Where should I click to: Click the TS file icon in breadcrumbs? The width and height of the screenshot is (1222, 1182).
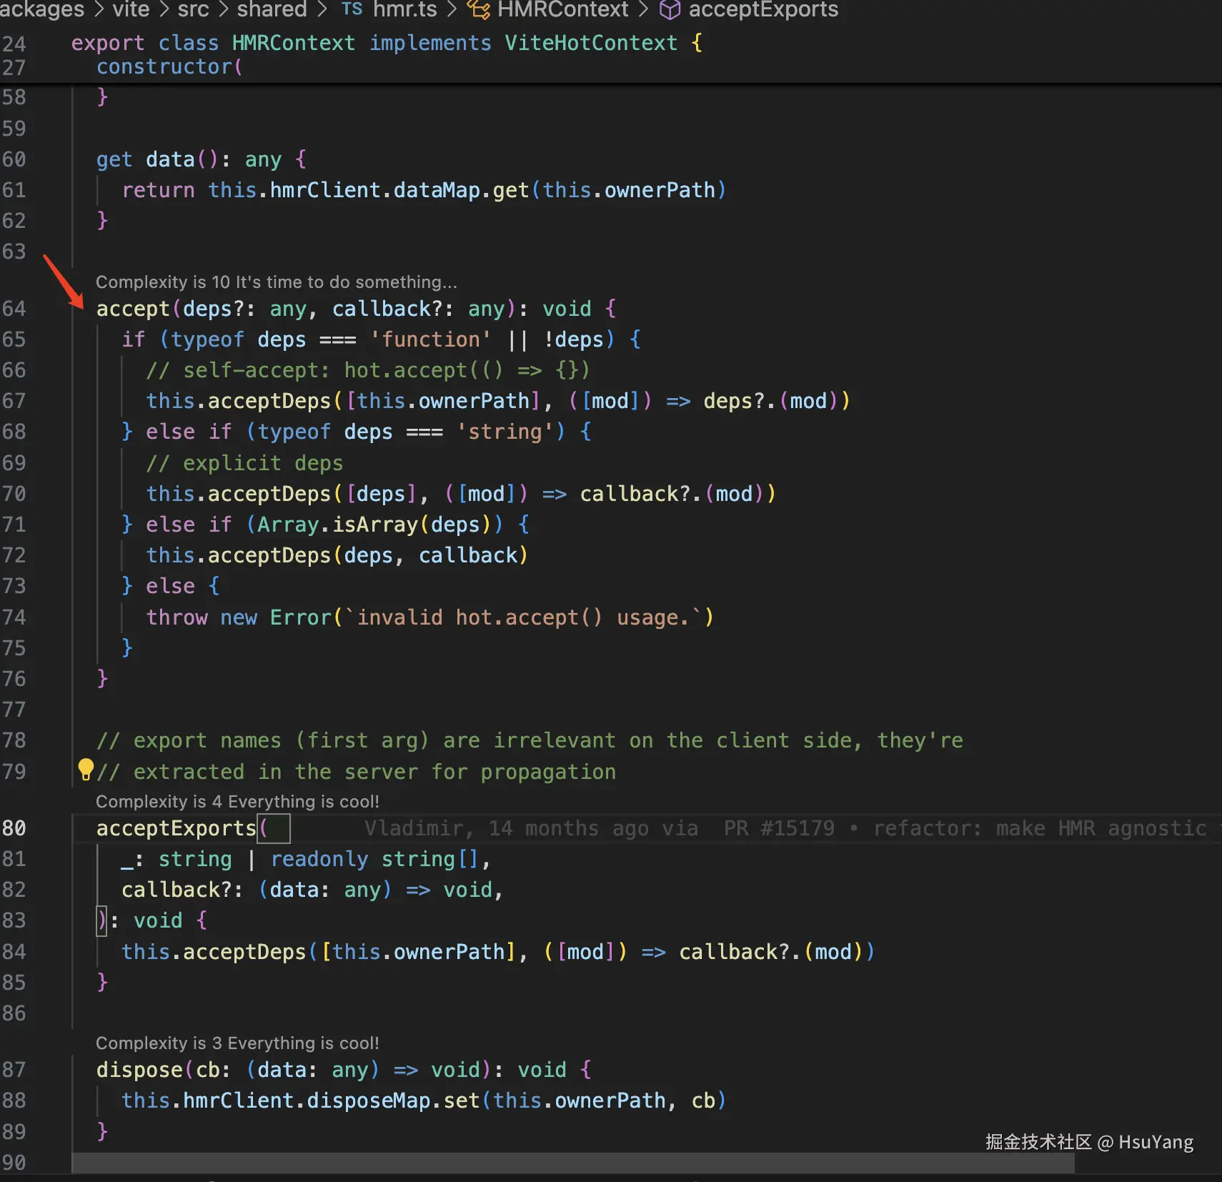coord(352,9)
